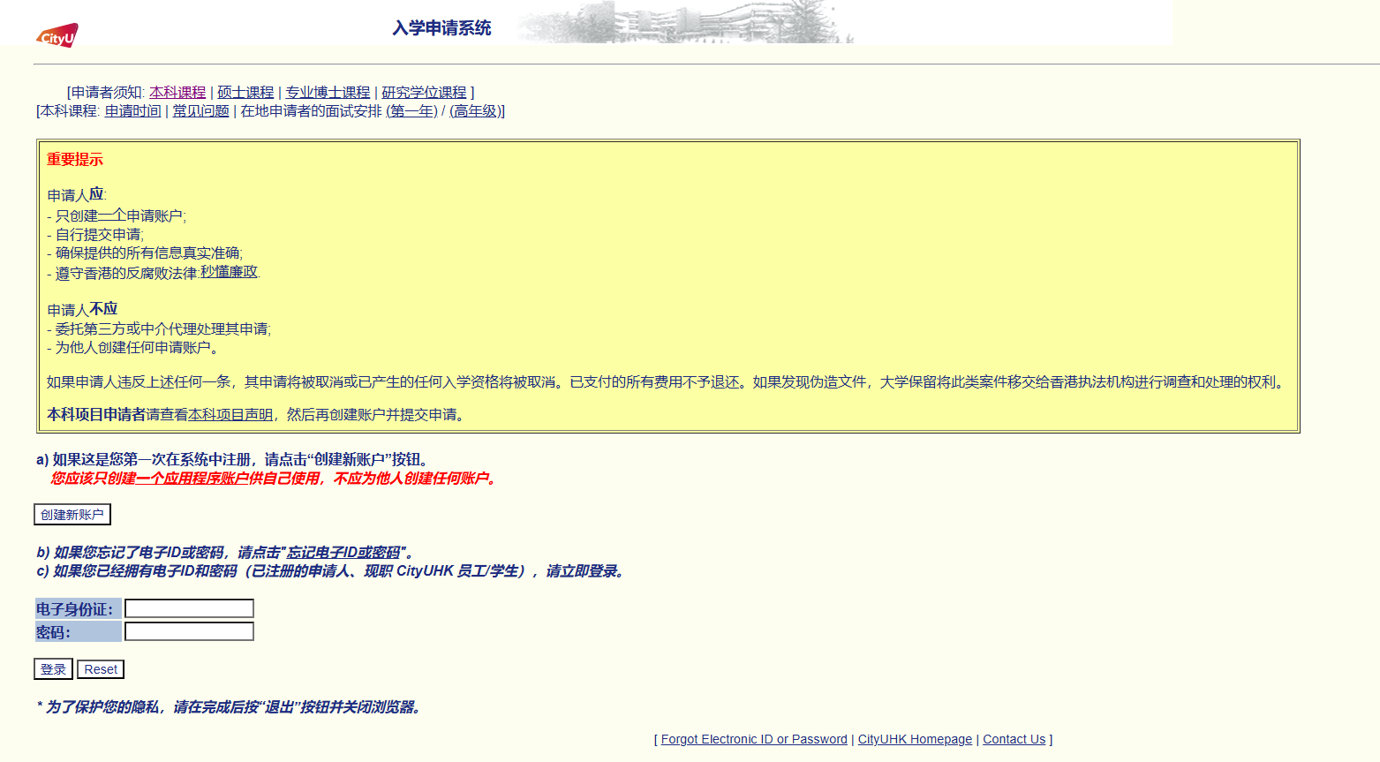
Task: Click the campus banner image
Action: 684,22
